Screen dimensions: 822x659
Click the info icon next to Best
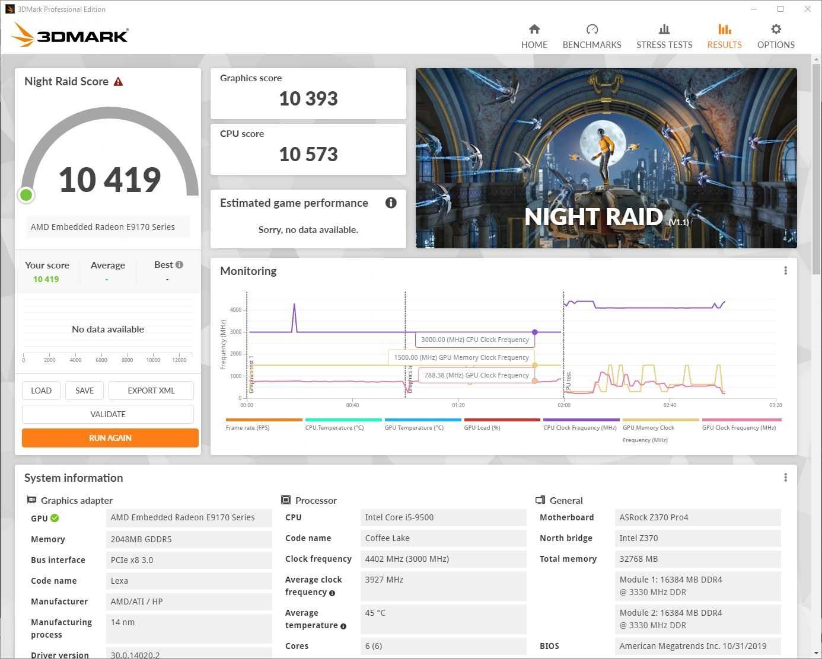(179, 265)
